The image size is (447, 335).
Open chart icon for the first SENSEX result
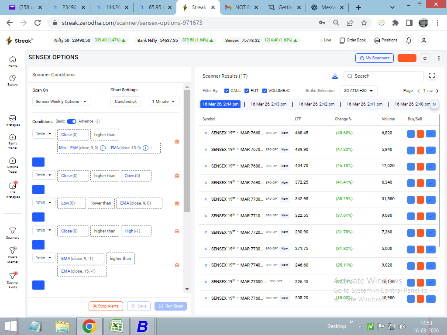(x=430, y=133)
